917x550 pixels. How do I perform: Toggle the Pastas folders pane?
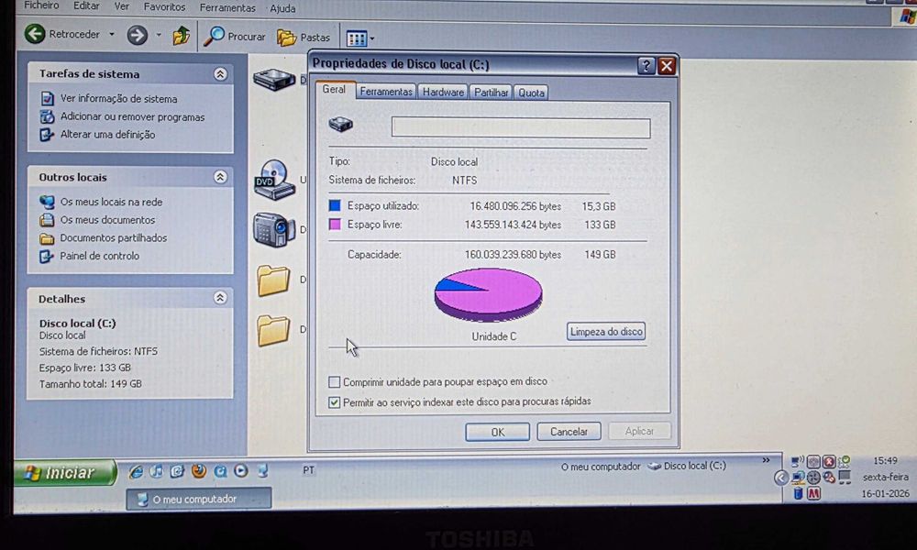pos(304,38)
